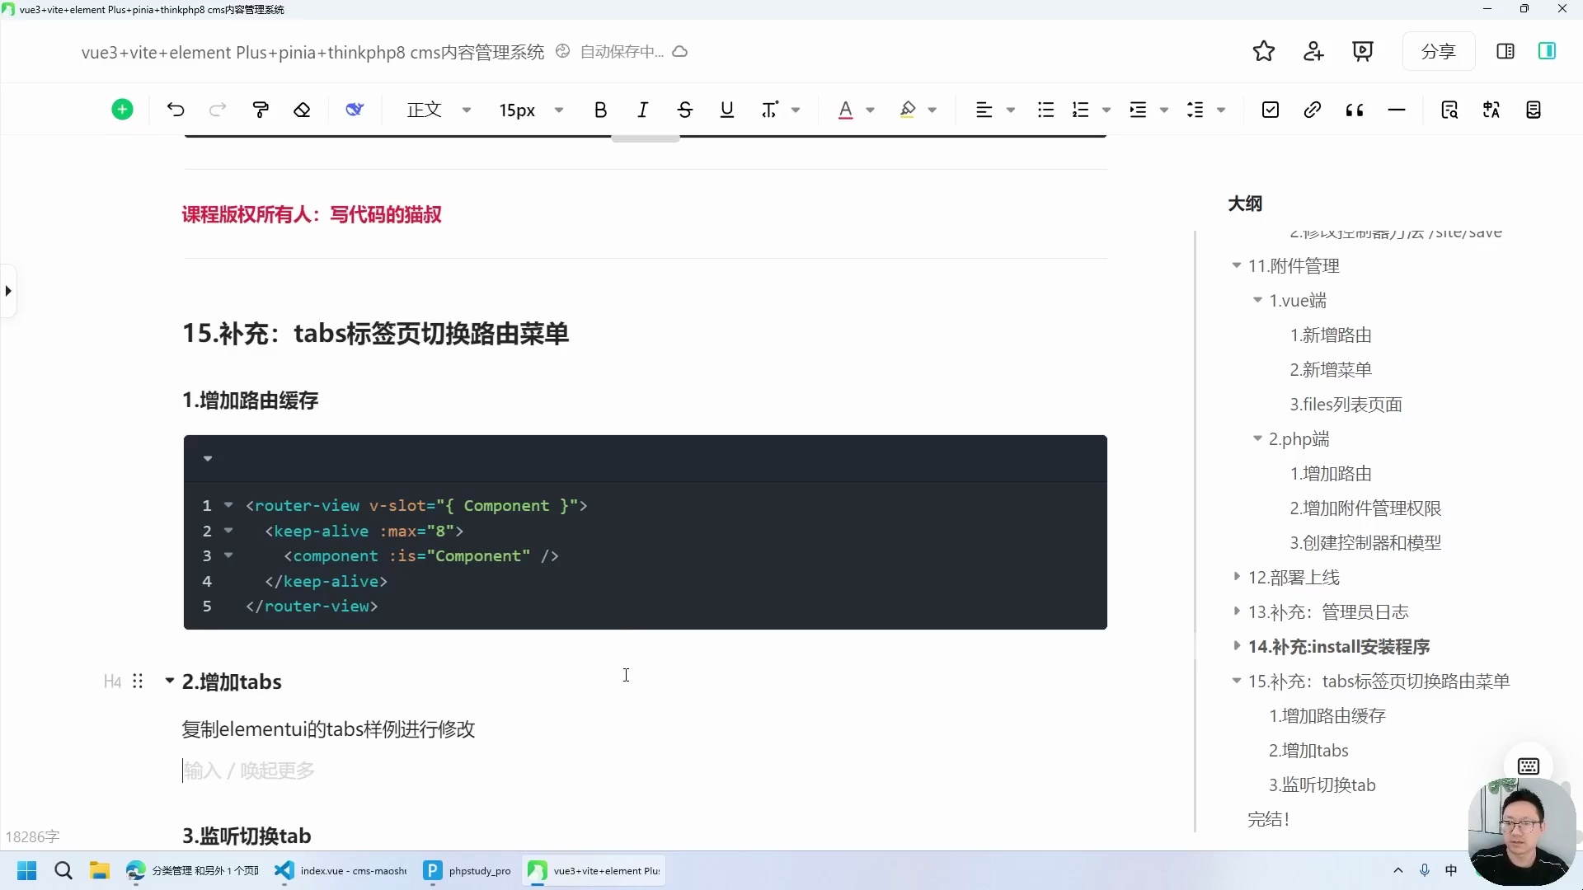Apply the highlight background color
The width and height of the screenshot is (1583, 890).
(x=908, y=110)
